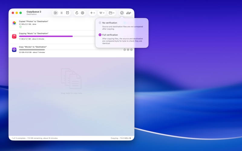The width and height of the screenshot is (242, 151).
Task: Open the plus add-items dropdown
Action: [93, 13]
